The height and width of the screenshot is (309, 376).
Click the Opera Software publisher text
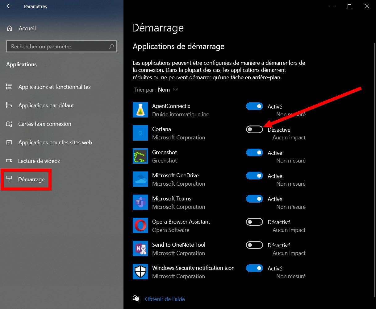(x=171, y=230)
